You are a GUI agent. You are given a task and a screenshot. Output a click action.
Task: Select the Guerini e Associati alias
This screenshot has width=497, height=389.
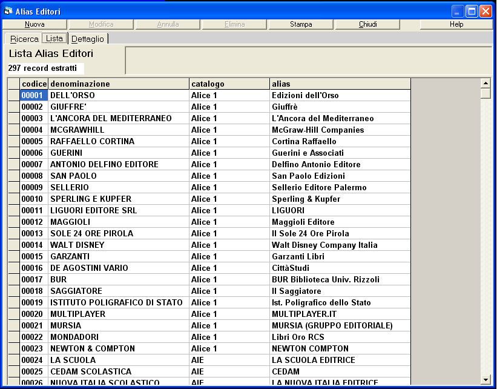tap(340, 153)
